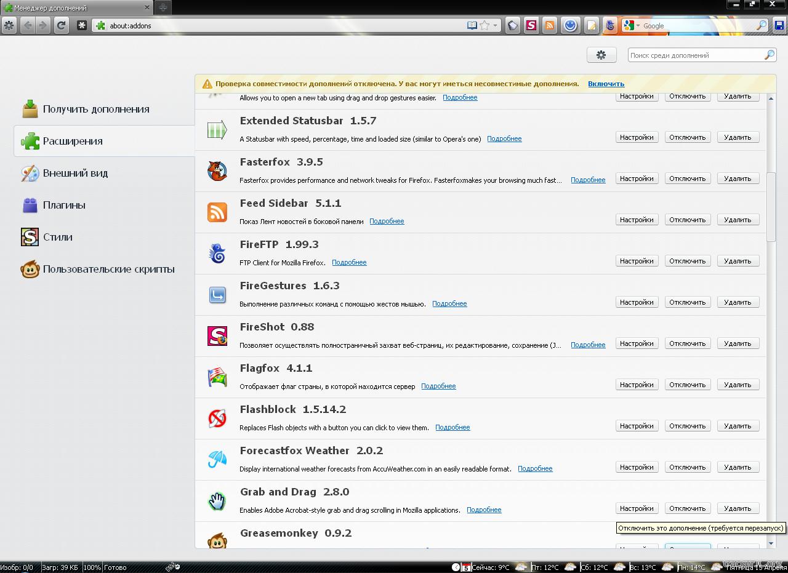
Task: Disable the Fasterfox extension
Action: [687, 178]
